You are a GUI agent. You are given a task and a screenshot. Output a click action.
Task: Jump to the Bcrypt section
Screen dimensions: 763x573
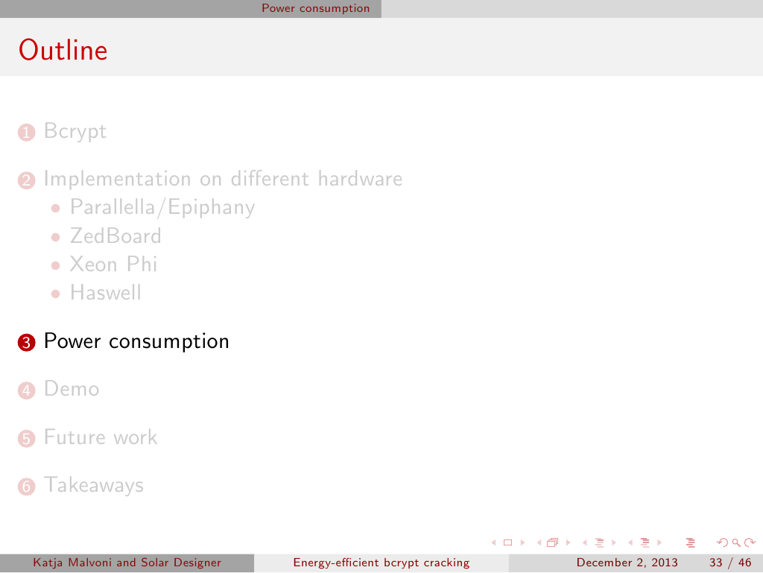tap(75, 131)
